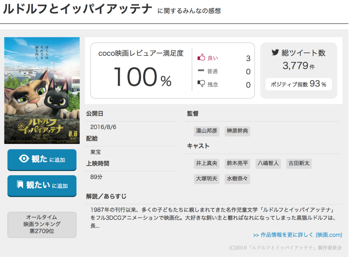The width and height of the screenshot is (350, 257).
Task: Click the page title ルドルフとイッパイアッテナ
Action: click(77, 9)
